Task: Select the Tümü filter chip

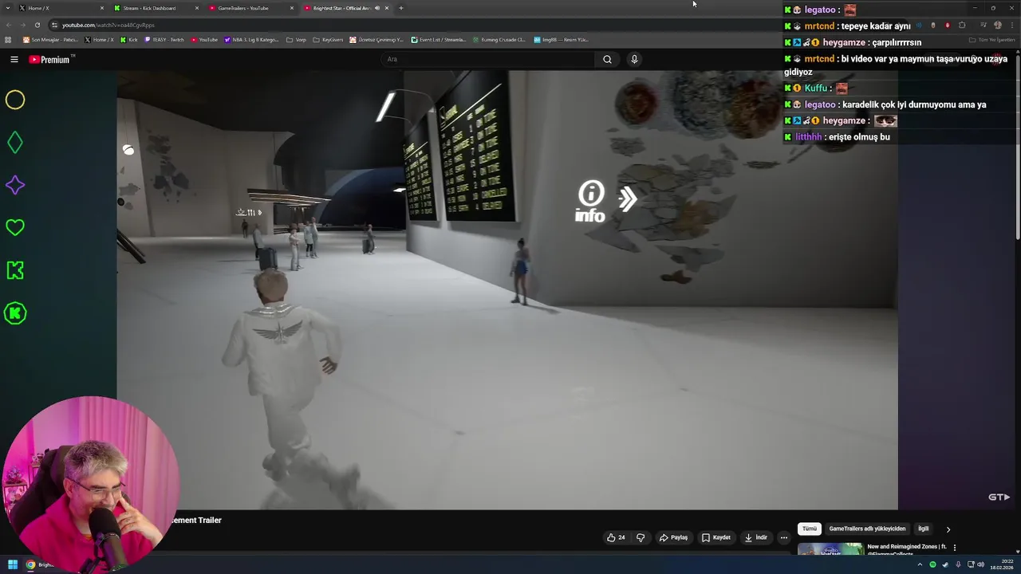Action: 810,529
